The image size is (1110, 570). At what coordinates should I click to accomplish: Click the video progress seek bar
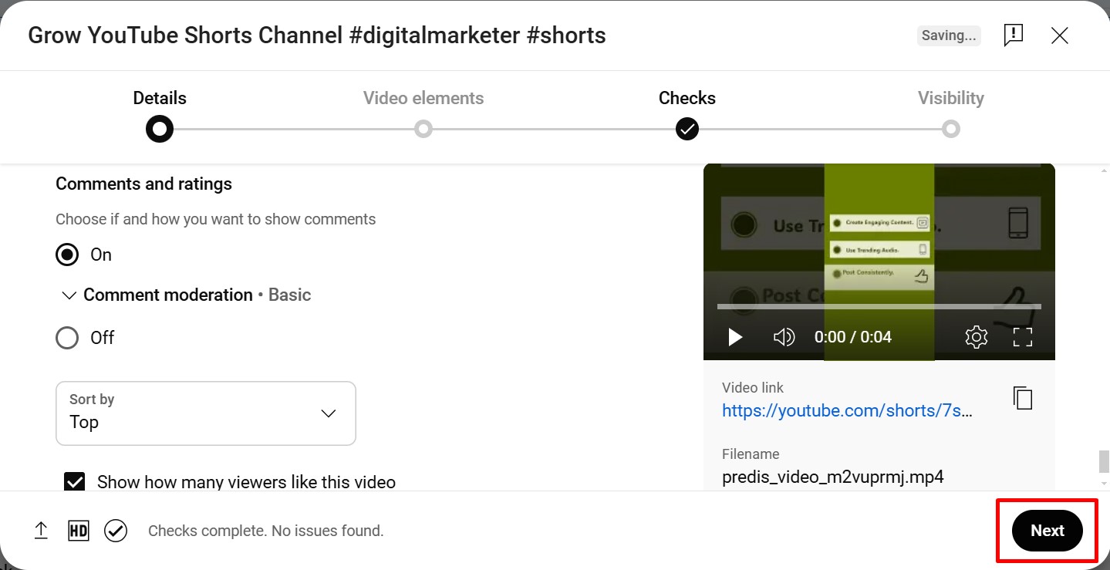click(x=879, y=306)
